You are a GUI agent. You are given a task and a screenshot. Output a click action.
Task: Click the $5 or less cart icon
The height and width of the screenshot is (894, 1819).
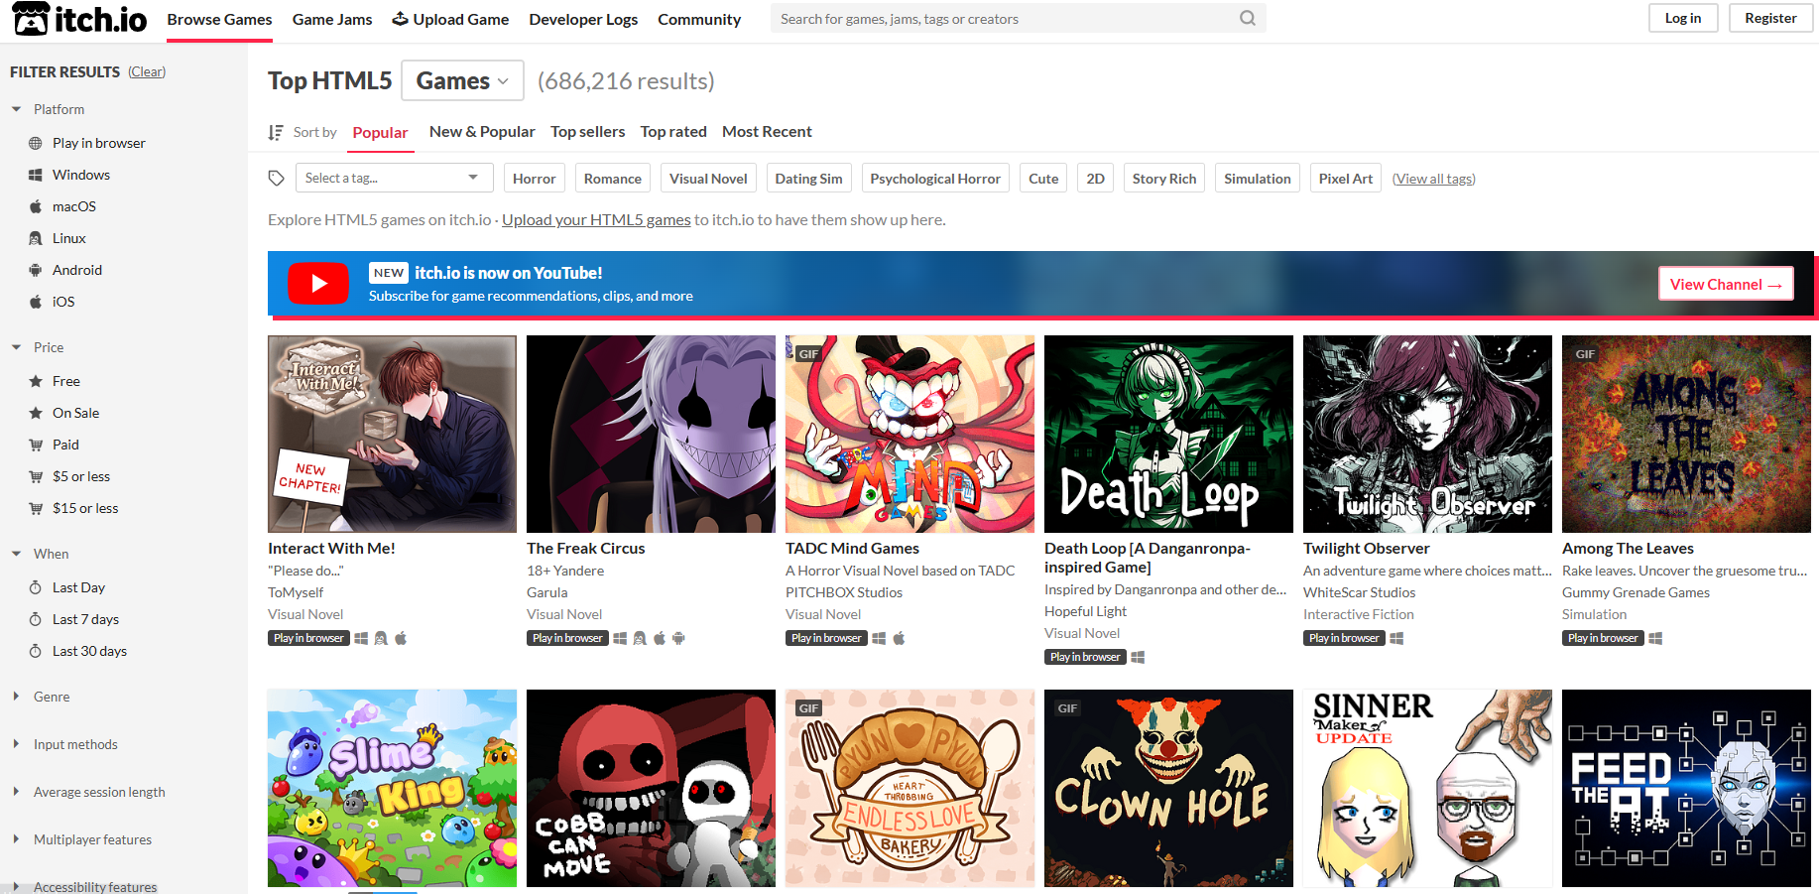click(36, 476)
